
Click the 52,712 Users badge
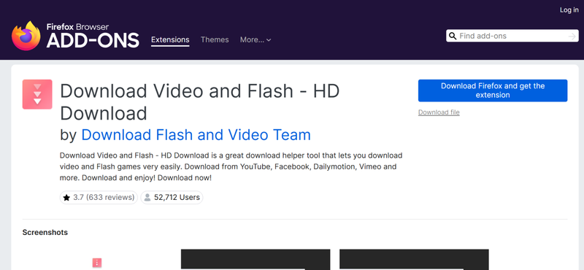click(x=172, y=197)
